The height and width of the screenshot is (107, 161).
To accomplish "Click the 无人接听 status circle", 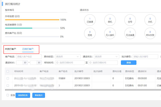I will click(x=110, y=33).
